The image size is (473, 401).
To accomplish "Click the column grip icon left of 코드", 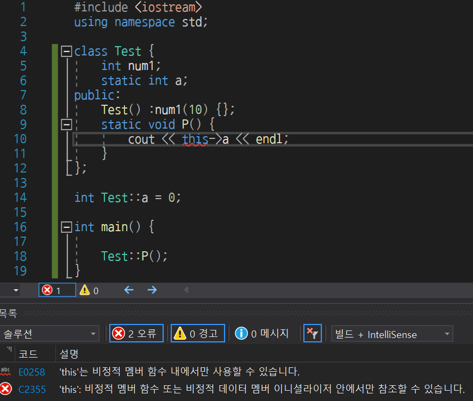I will coord(10,348).
